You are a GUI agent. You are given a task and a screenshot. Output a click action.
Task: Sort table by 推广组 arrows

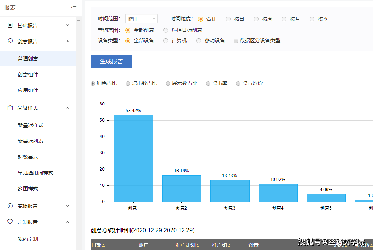click(x=229, y=246)
